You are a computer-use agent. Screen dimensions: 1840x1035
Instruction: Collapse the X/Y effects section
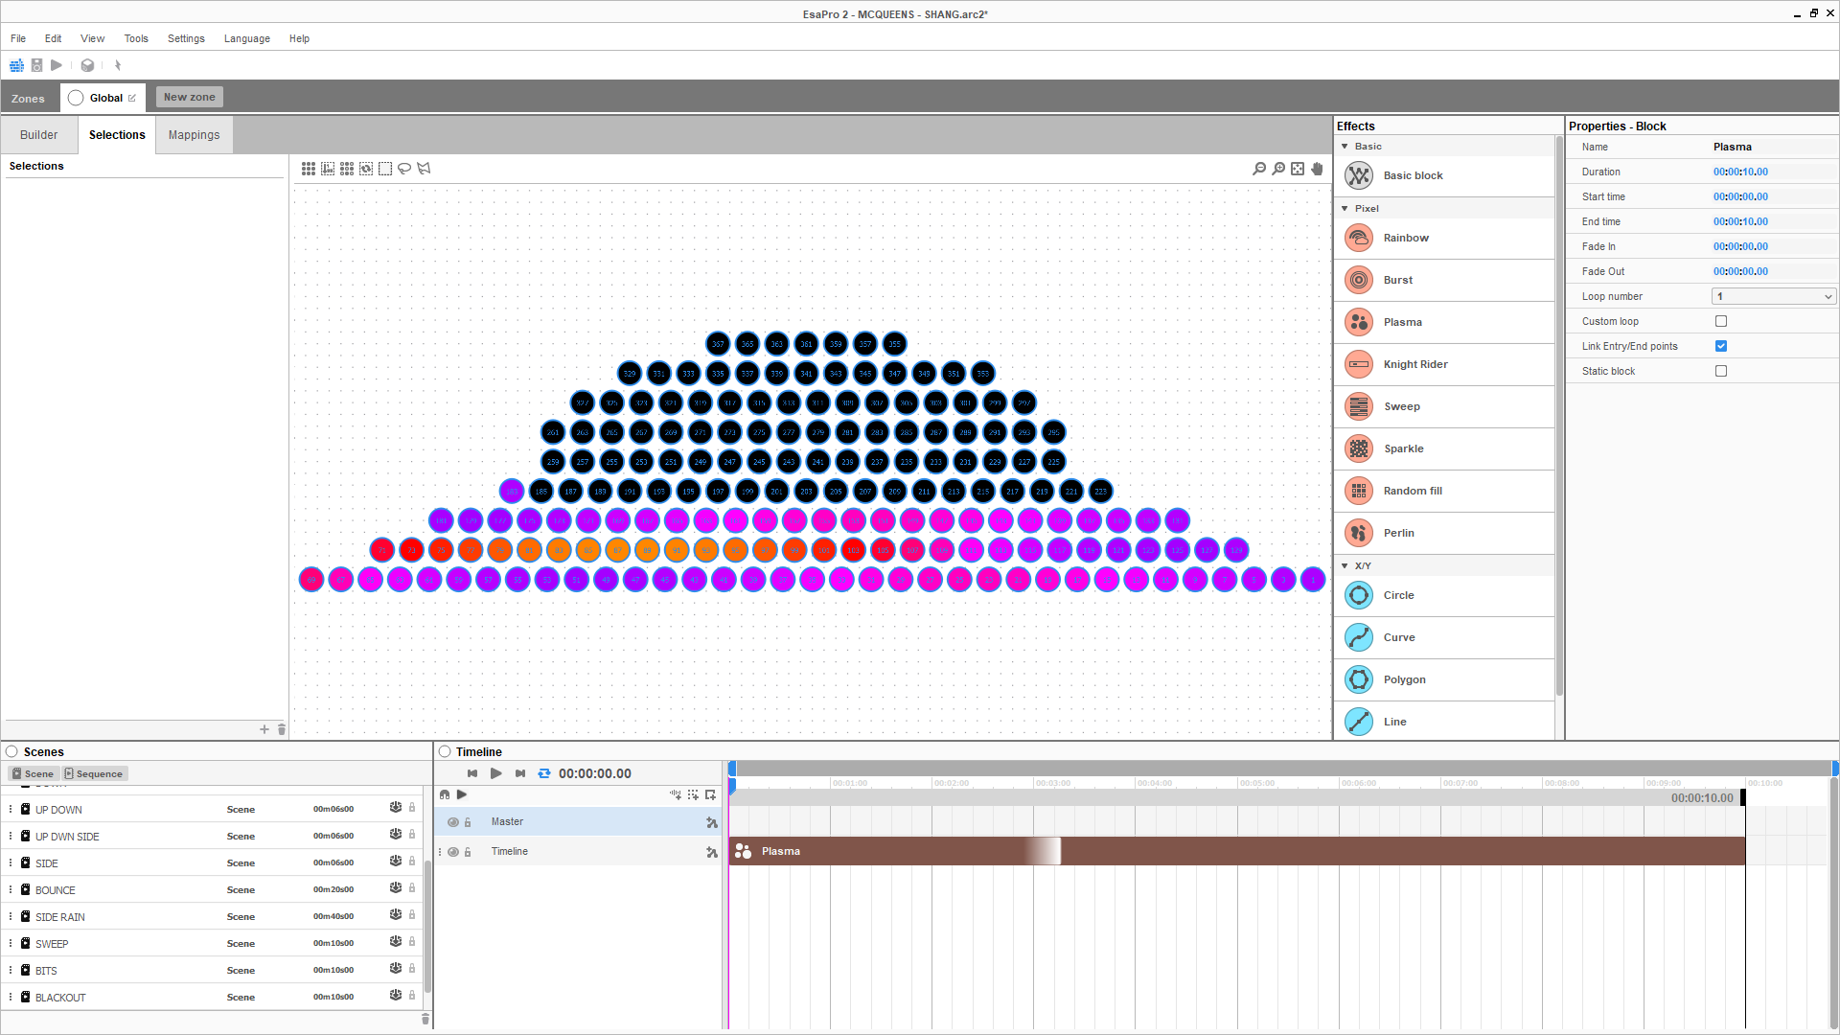(1345, 566)
